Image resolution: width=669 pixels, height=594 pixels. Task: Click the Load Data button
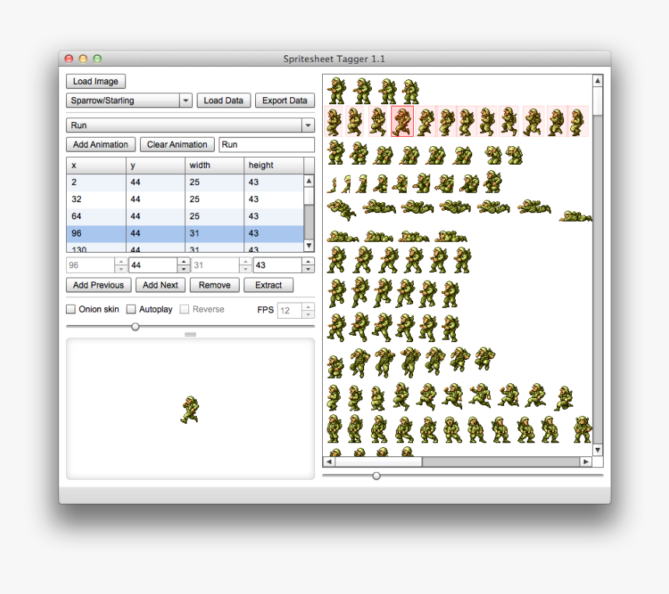pos(223,100)
